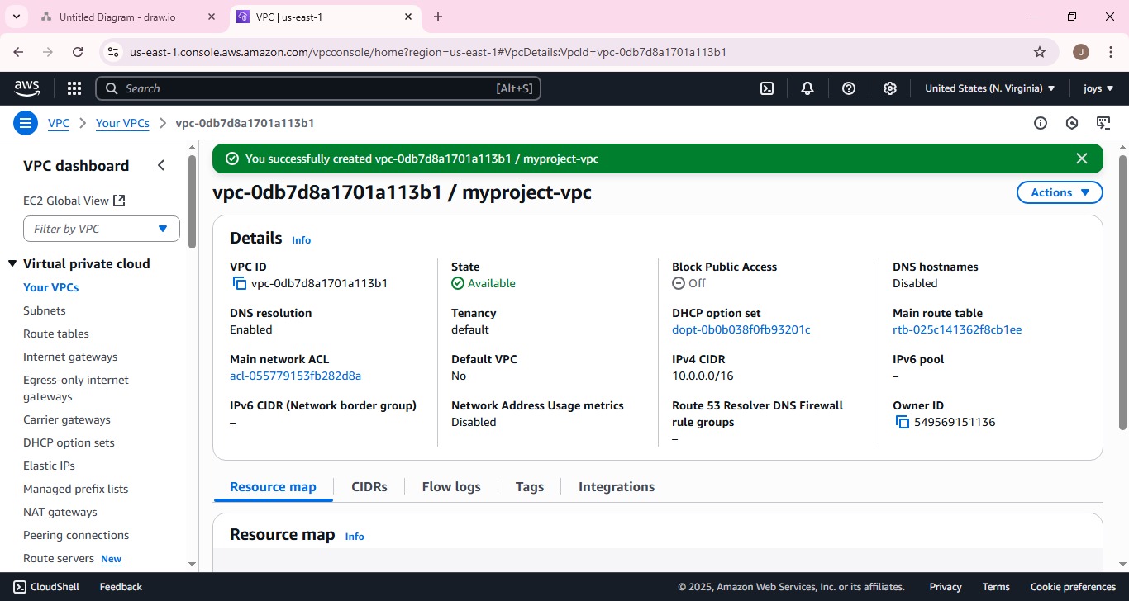Open the AWS home logo

tap(26, 88)
